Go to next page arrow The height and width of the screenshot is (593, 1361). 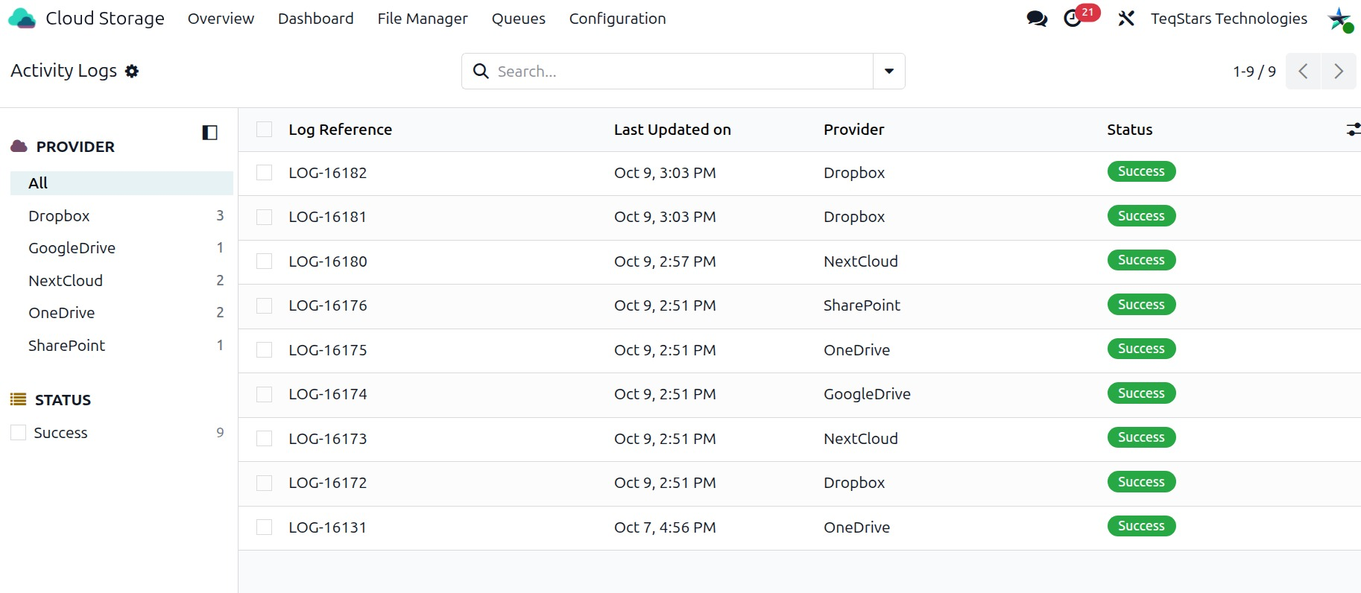(1339, 72)
